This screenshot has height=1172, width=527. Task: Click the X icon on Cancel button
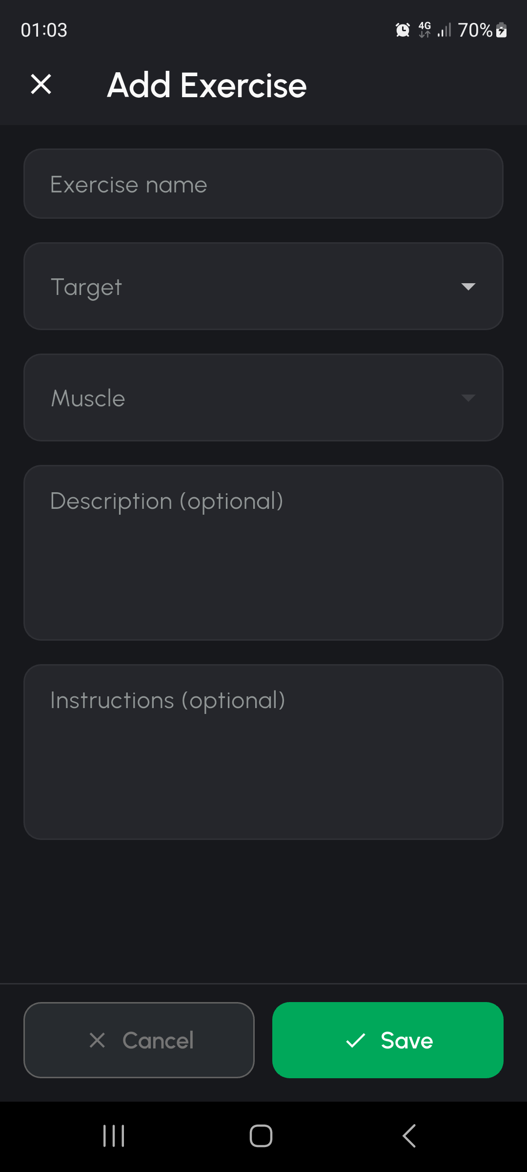pyautogui.click(x=98, y=1040)
